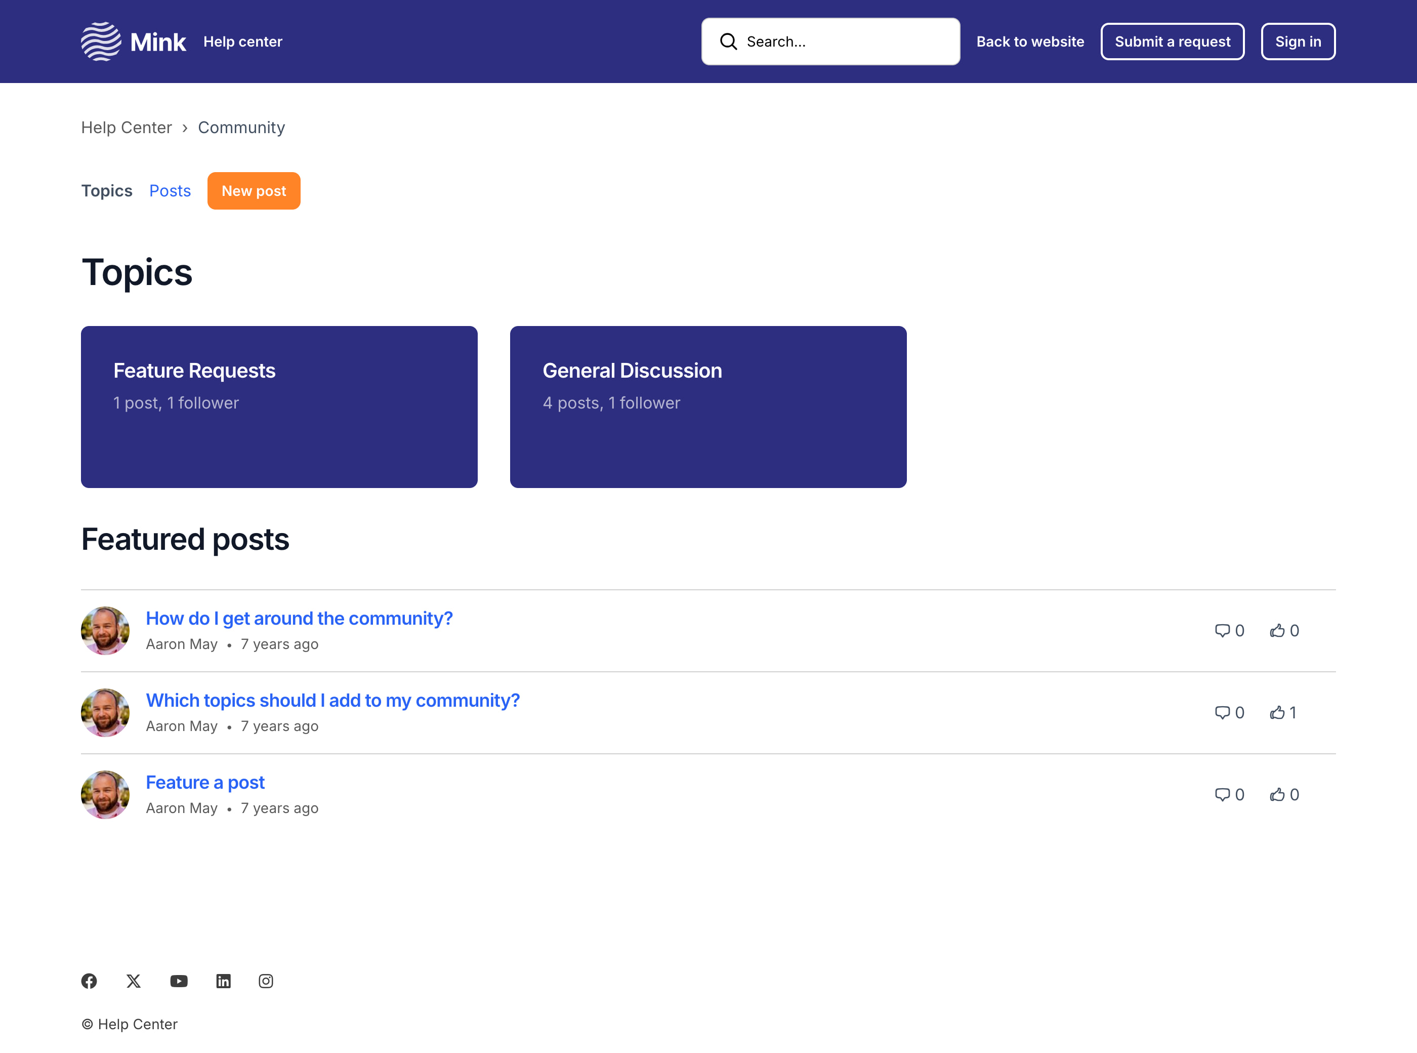The image size is (1417, 1053).
Task: Open the Instagram footer icon
Action: click(266, 981)
